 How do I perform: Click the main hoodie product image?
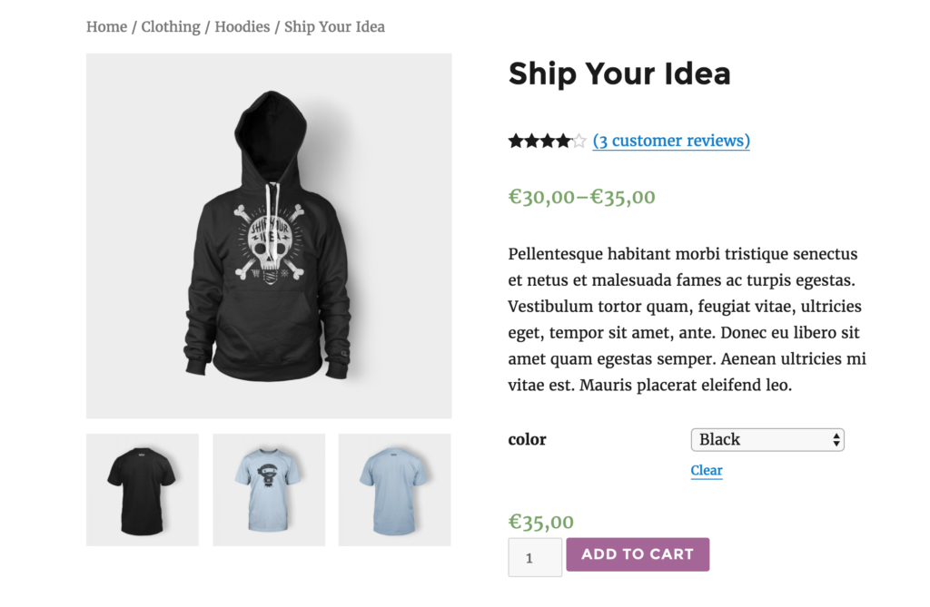[x=268, y=236]
